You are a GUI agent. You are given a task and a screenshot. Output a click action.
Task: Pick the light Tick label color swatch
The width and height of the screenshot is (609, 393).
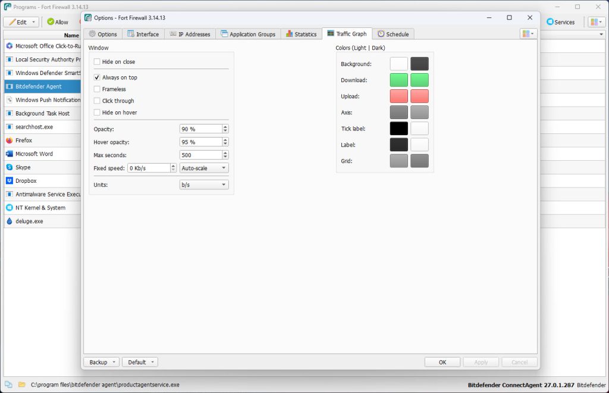[399, 128]
